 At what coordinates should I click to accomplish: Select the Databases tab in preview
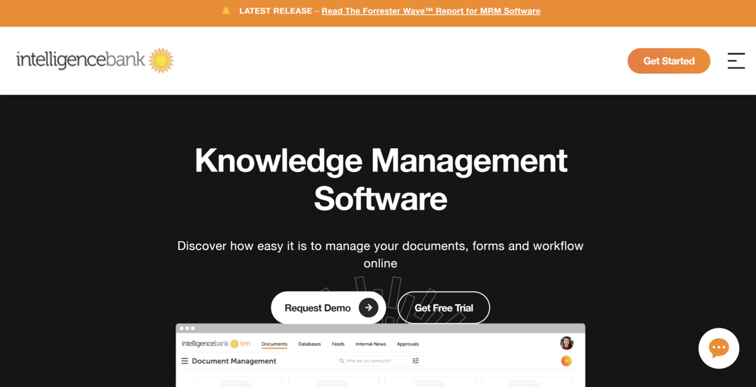(309, 344)
